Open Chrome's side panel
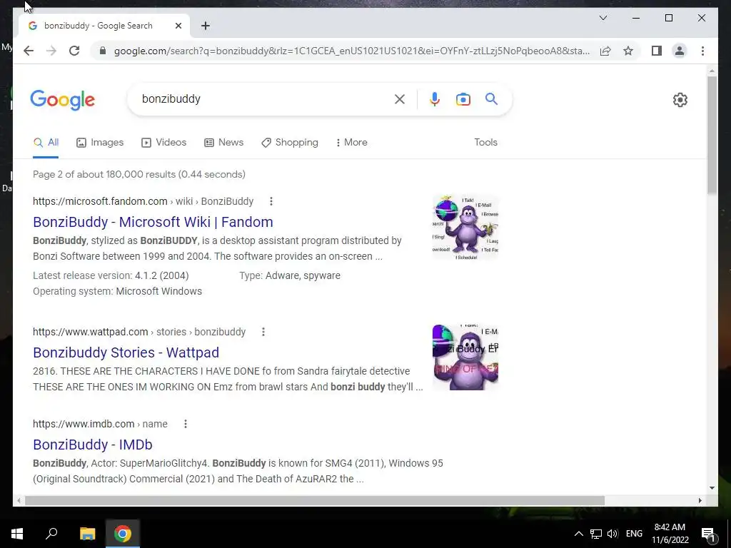Screen dimensions: 731x548 [x=657, y=51]
